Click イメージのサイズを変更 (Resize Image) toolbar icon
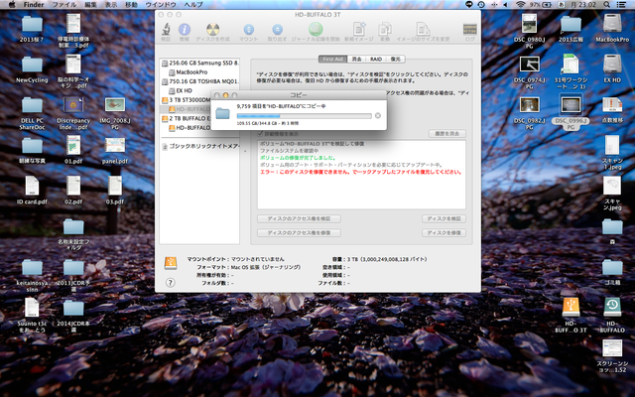The width and height of the screenshot is (635, 397). coord(423,30)
